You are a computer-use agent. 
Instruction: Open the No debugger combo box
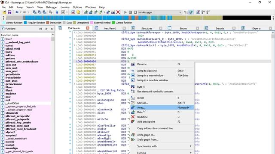click(x=160, y=12)
